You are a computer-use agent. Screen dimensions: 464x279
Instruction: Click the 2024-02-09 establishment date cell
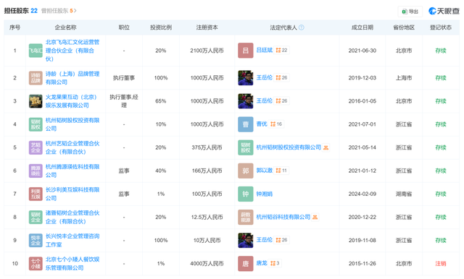(x=362, y=194)
